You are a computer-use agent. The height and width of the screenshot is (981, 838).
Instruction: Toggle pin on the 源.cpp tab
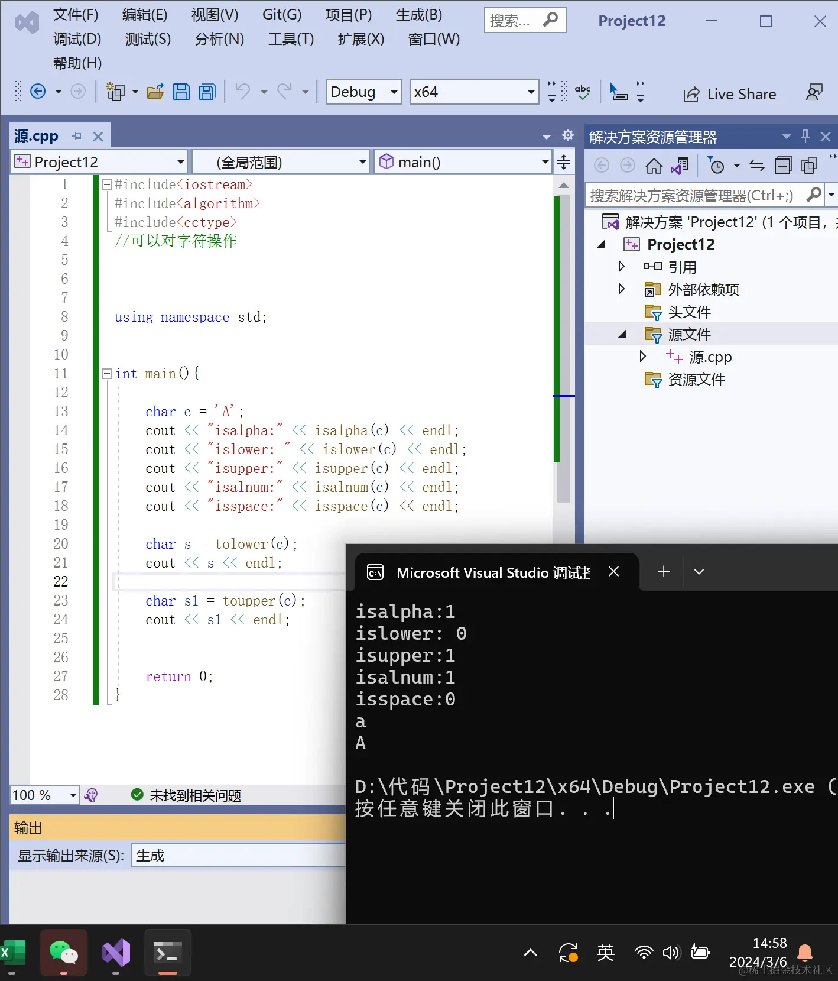pos(77,137)
